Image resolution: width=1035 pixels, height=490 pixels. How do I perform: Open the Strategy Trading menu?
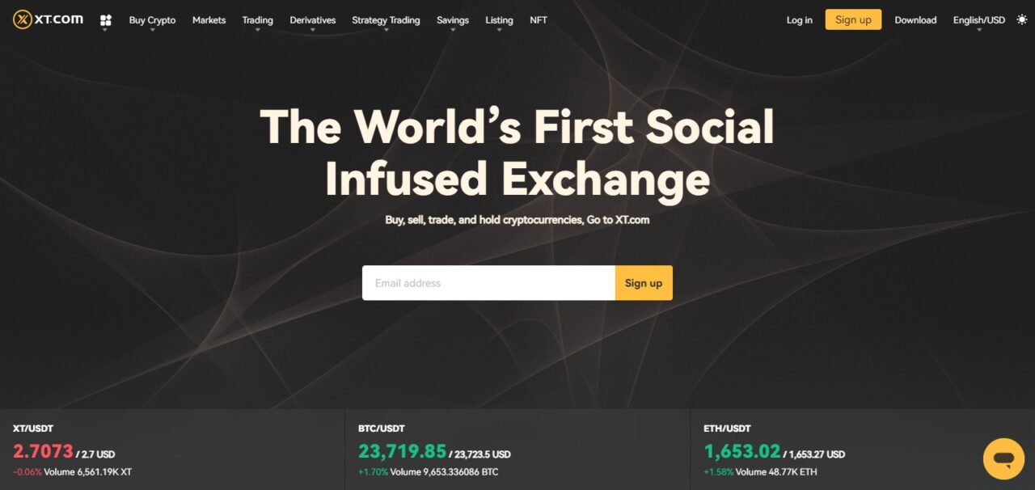tap(386, 20)
